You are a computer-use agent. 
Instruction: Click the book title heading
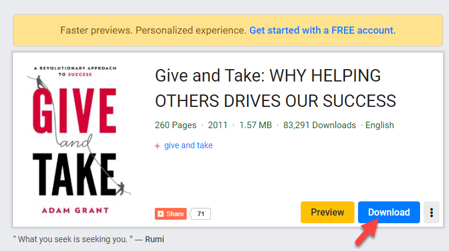click(275, 88)
